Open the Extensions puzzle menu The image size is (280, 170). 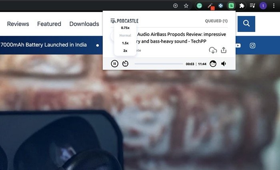click(x=242, y=6)
